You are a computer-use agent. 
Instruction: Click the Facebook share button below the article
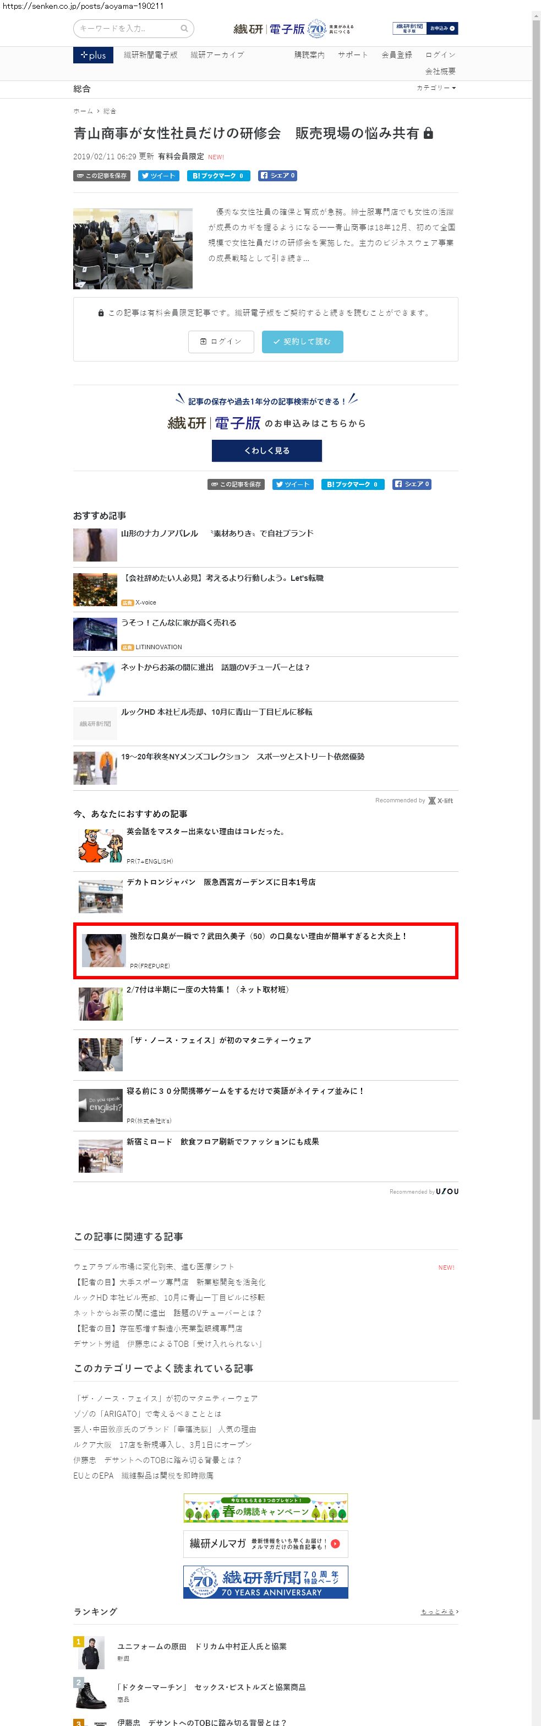click(412, 484)
